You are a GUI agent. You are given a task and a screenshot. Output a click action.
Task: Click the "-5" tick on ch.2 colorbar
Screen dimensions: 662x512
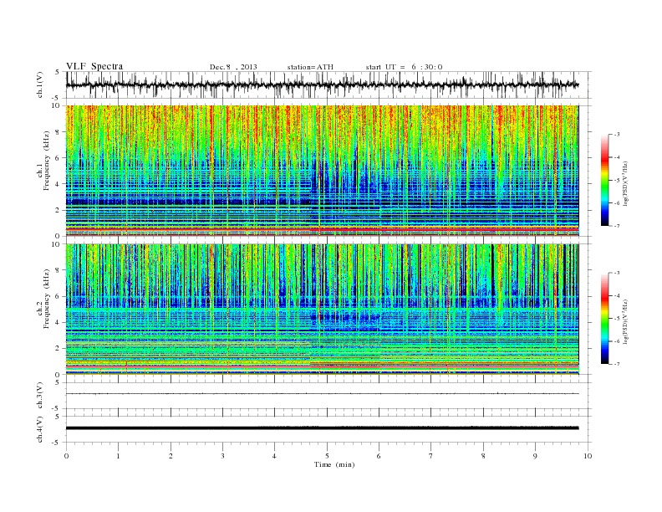(616, 319)
